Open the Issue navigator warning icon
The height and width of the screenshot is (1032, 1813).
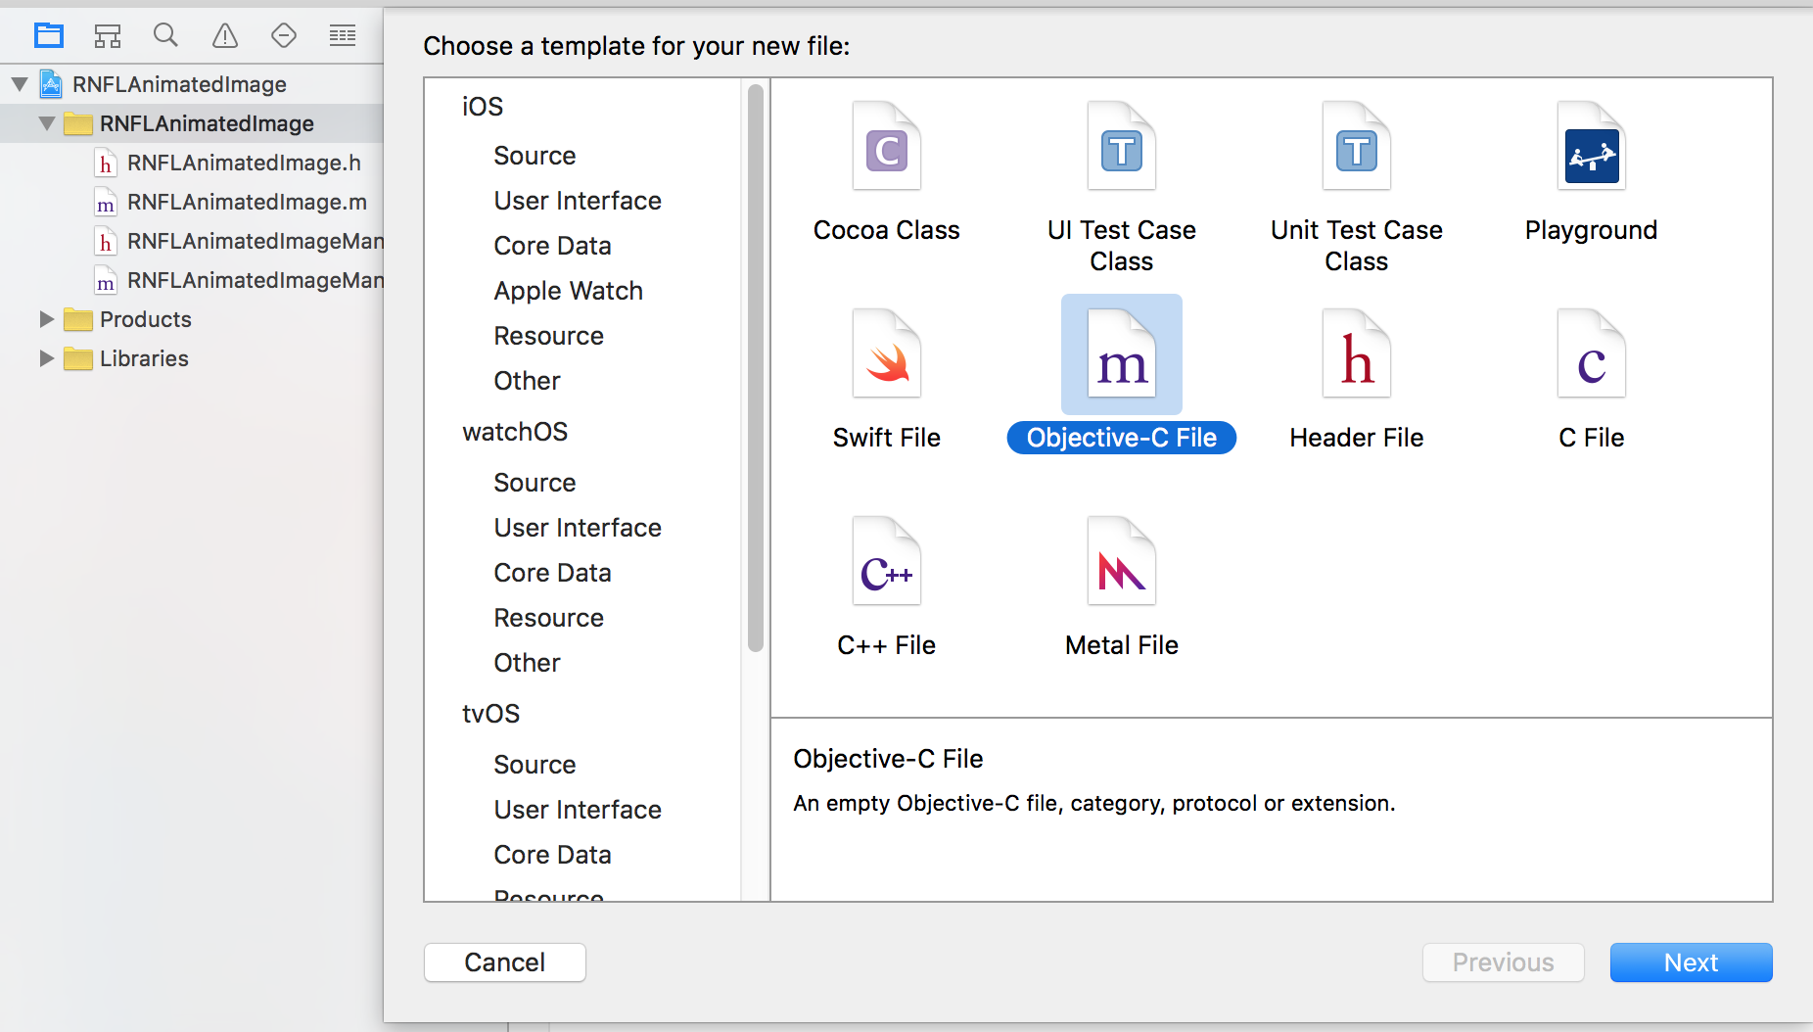click(225, 36)
